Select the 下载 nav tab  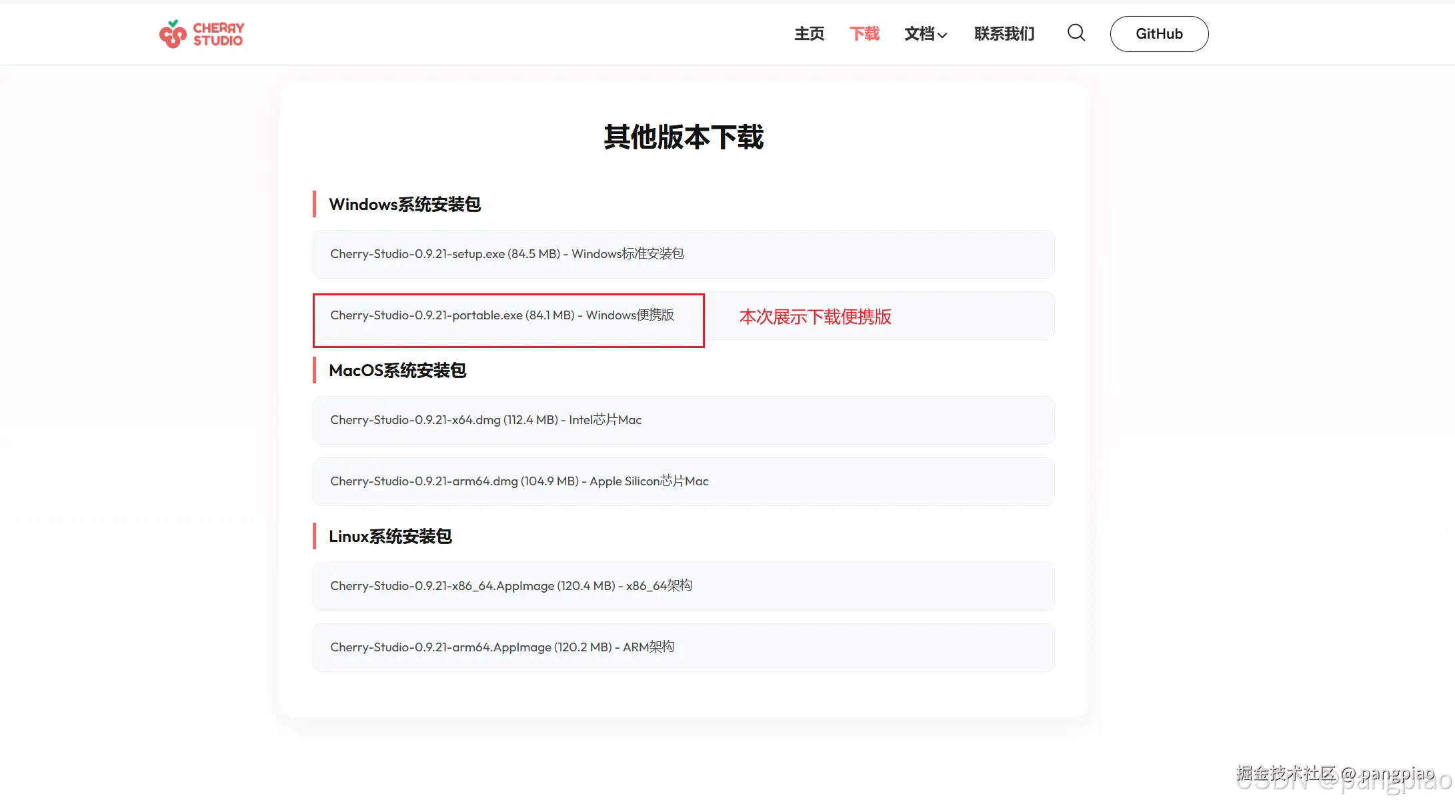(864, 34)
